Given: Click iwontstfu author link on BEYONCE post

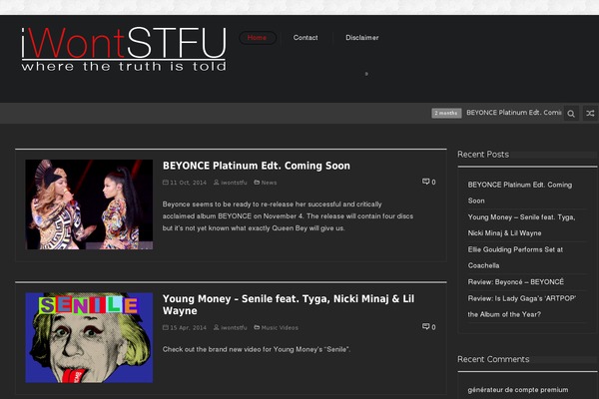Looking at the screenshot, I should point(234,183).
